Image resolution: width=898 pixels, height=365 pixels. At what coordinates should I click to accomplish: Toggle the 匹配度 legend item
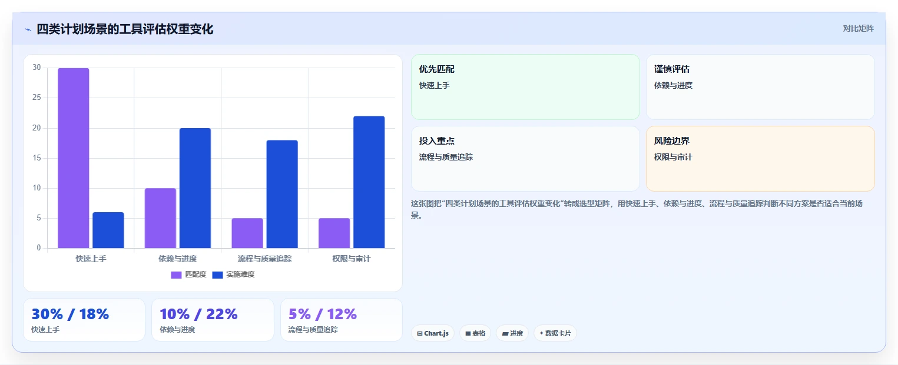(x=188, y=274)
